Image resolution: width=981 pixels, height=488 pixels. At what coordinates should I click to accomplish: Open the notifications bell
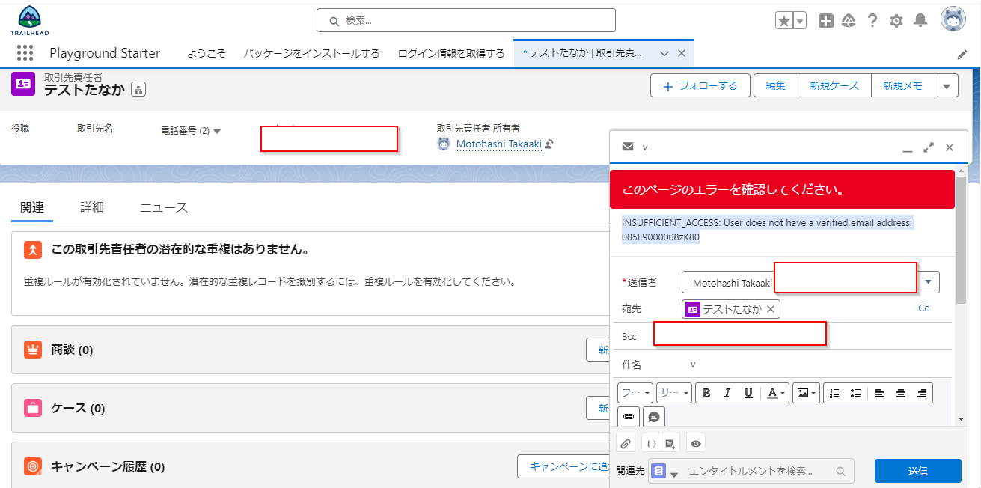(920, 21)
